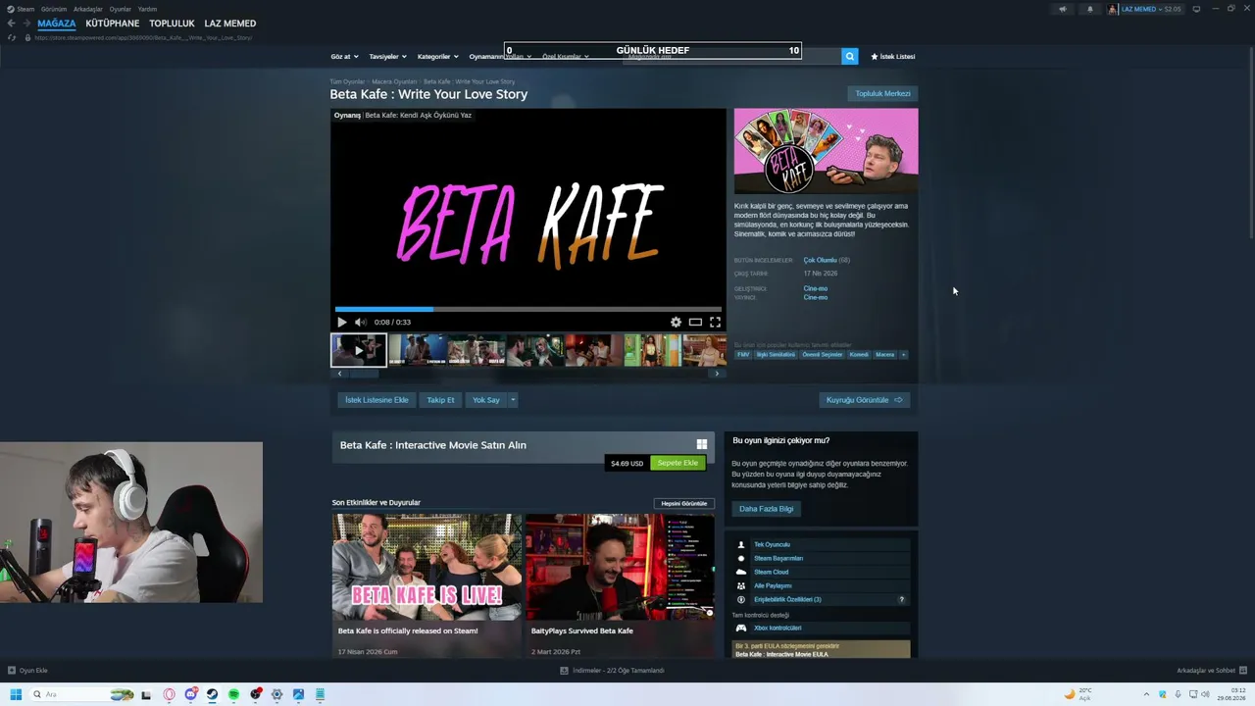1255x706 pixels.
Task: Reload the store page
Action: [x=12, y=37]
